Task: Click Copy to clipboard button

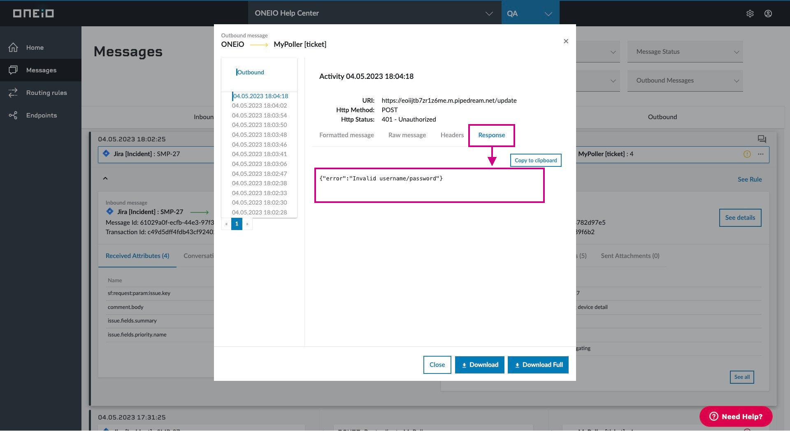Action: point(536,160)
